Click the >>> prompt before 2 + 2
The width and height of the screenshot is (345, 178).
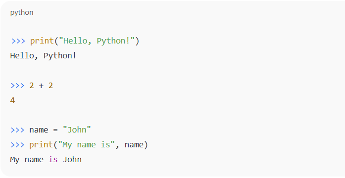coord(18,86)
